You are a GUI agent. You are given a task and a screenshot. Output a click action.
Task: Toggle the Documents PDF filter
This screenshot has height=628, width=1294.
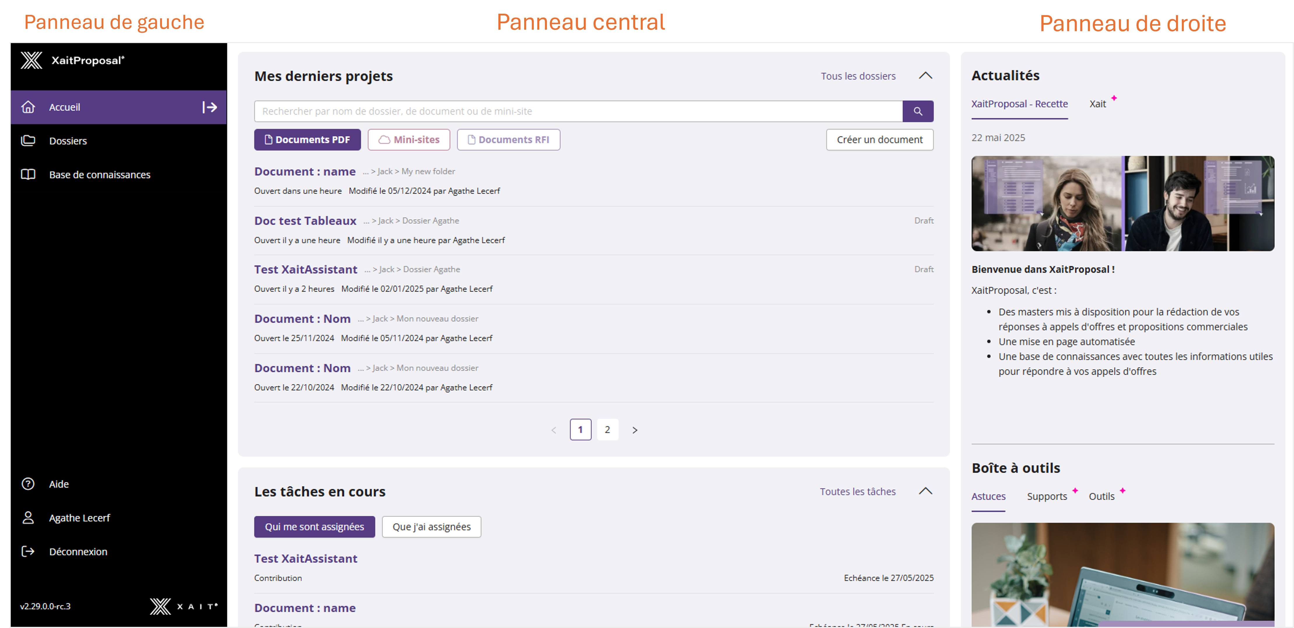click(x=307, y=139)
